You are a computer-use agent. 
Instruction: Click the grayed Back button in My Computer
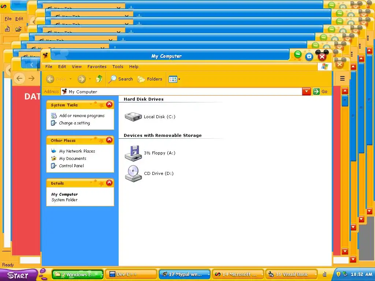click(x=56, y=79)
